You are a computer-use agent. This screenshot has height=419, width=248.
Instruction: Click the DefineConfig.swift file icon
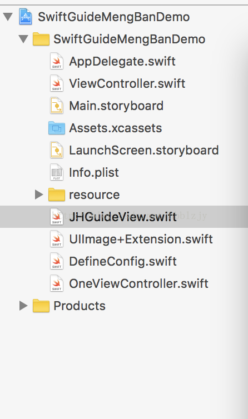57,261
